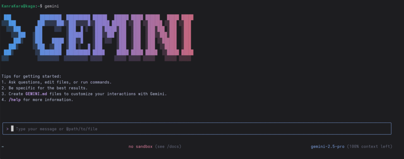Click the tilde working directory indicator
This screenshot has width=404, height=159.
pyautogui.click(x=3, y=147)
